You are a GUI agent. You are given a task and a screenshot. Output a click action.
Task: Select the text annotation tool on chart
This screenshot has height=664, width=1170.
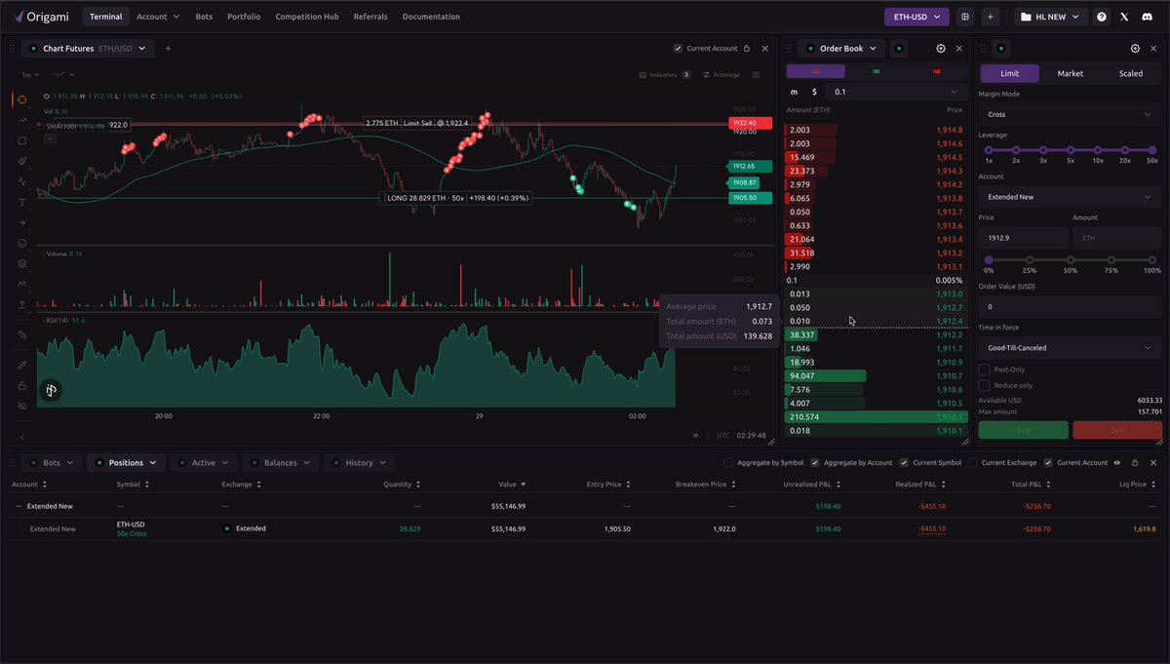pos(21,202)
